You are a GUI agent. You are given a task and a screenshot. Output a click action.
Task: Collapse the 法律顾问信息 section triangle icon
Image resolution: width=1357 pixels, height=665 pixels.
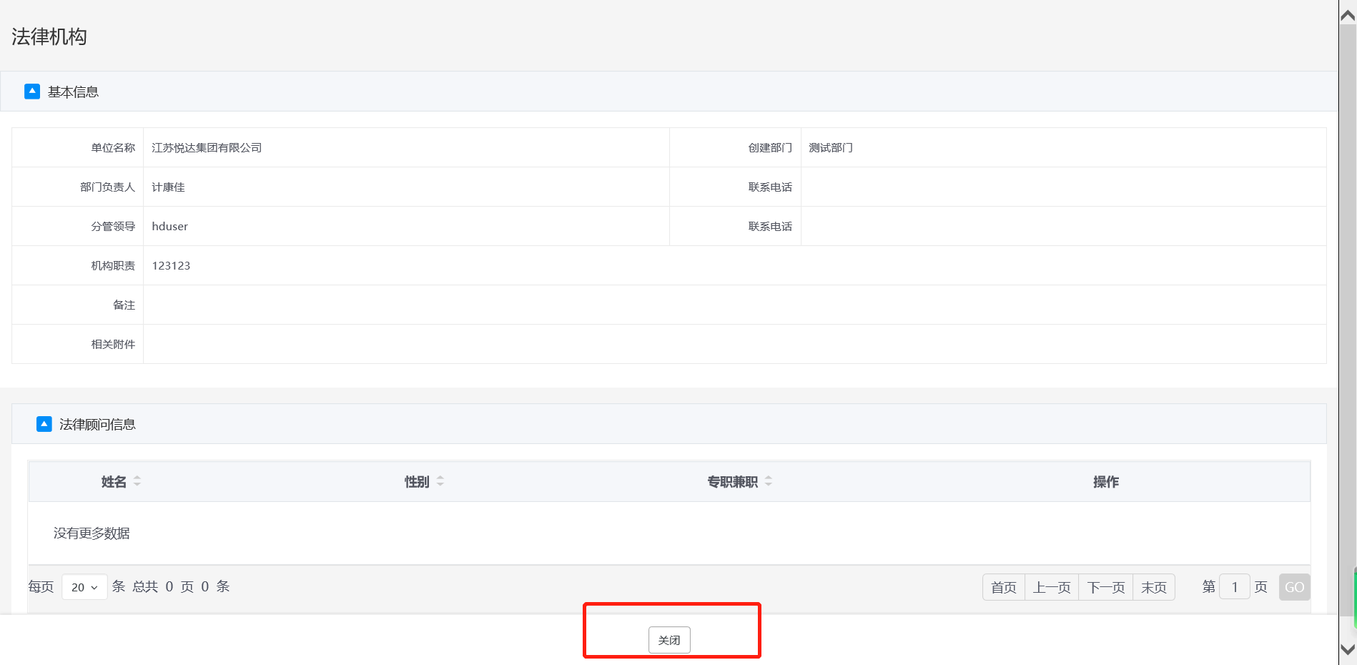click(x=44, y=424)
